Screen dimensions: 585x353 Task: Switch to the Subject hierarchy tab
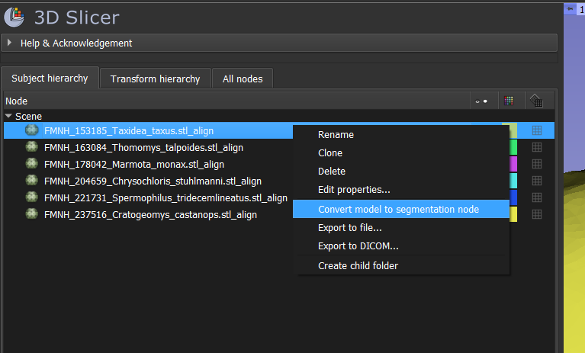[x=50, y=79]
